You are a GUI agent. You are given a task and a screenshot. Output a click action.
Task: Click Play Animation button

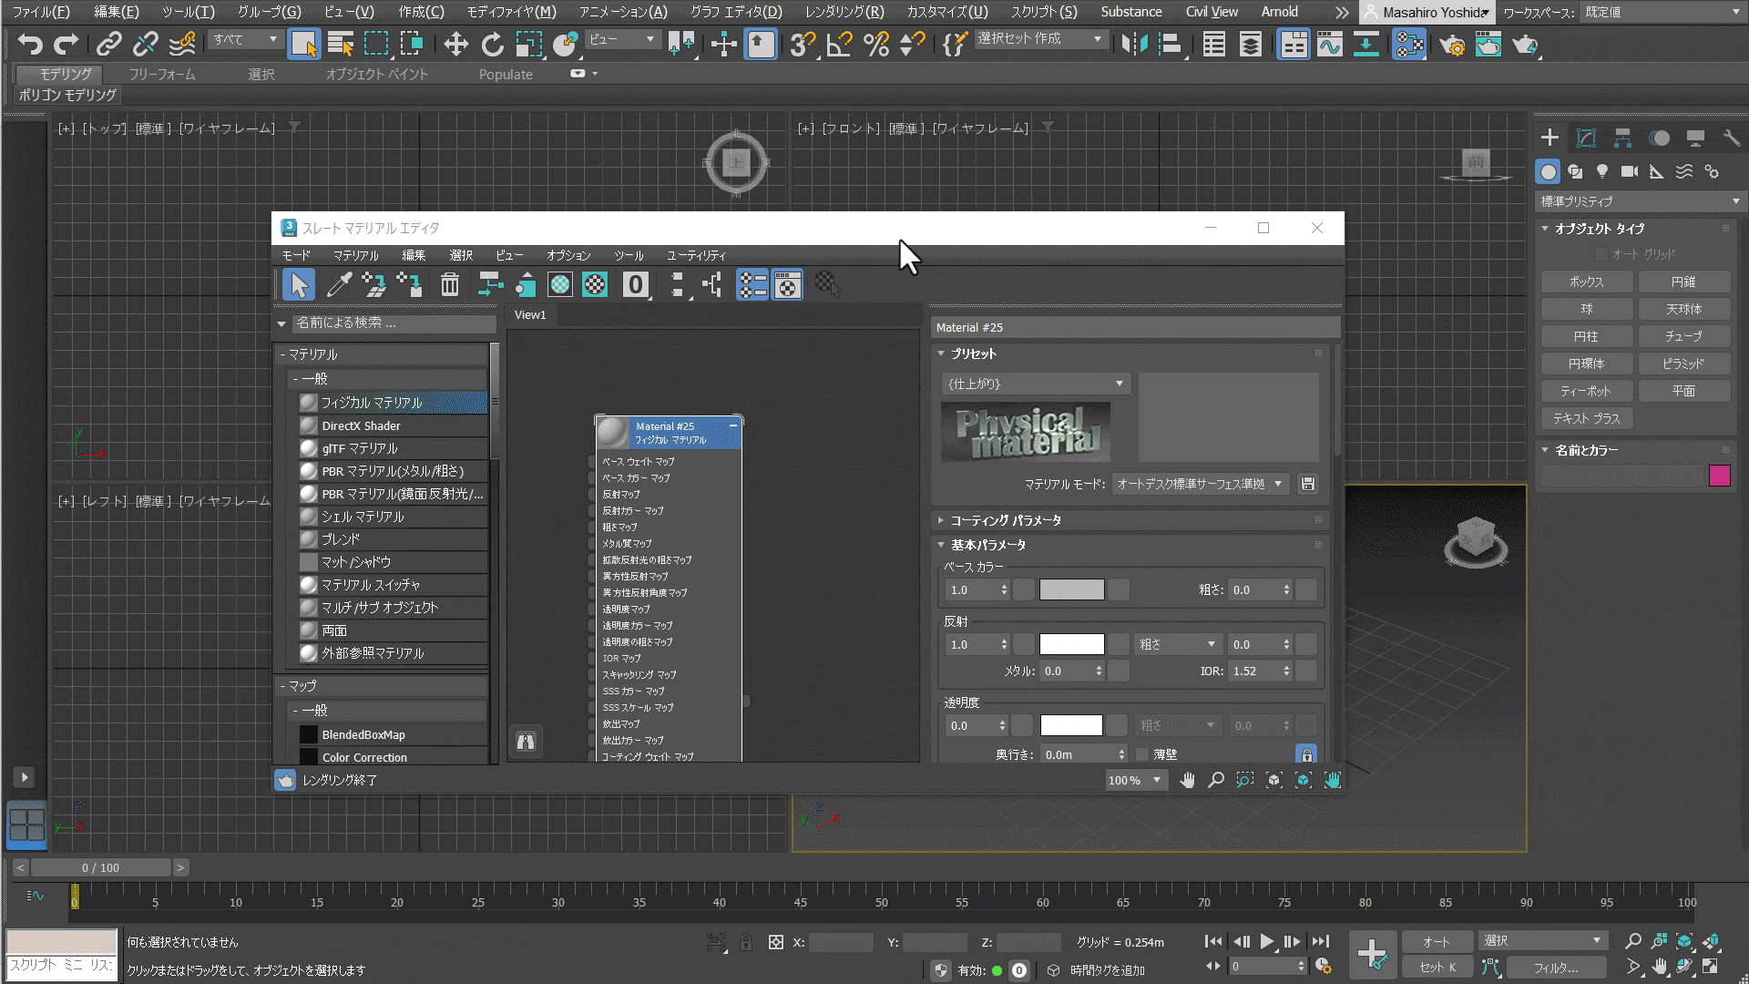[1267, 941]
